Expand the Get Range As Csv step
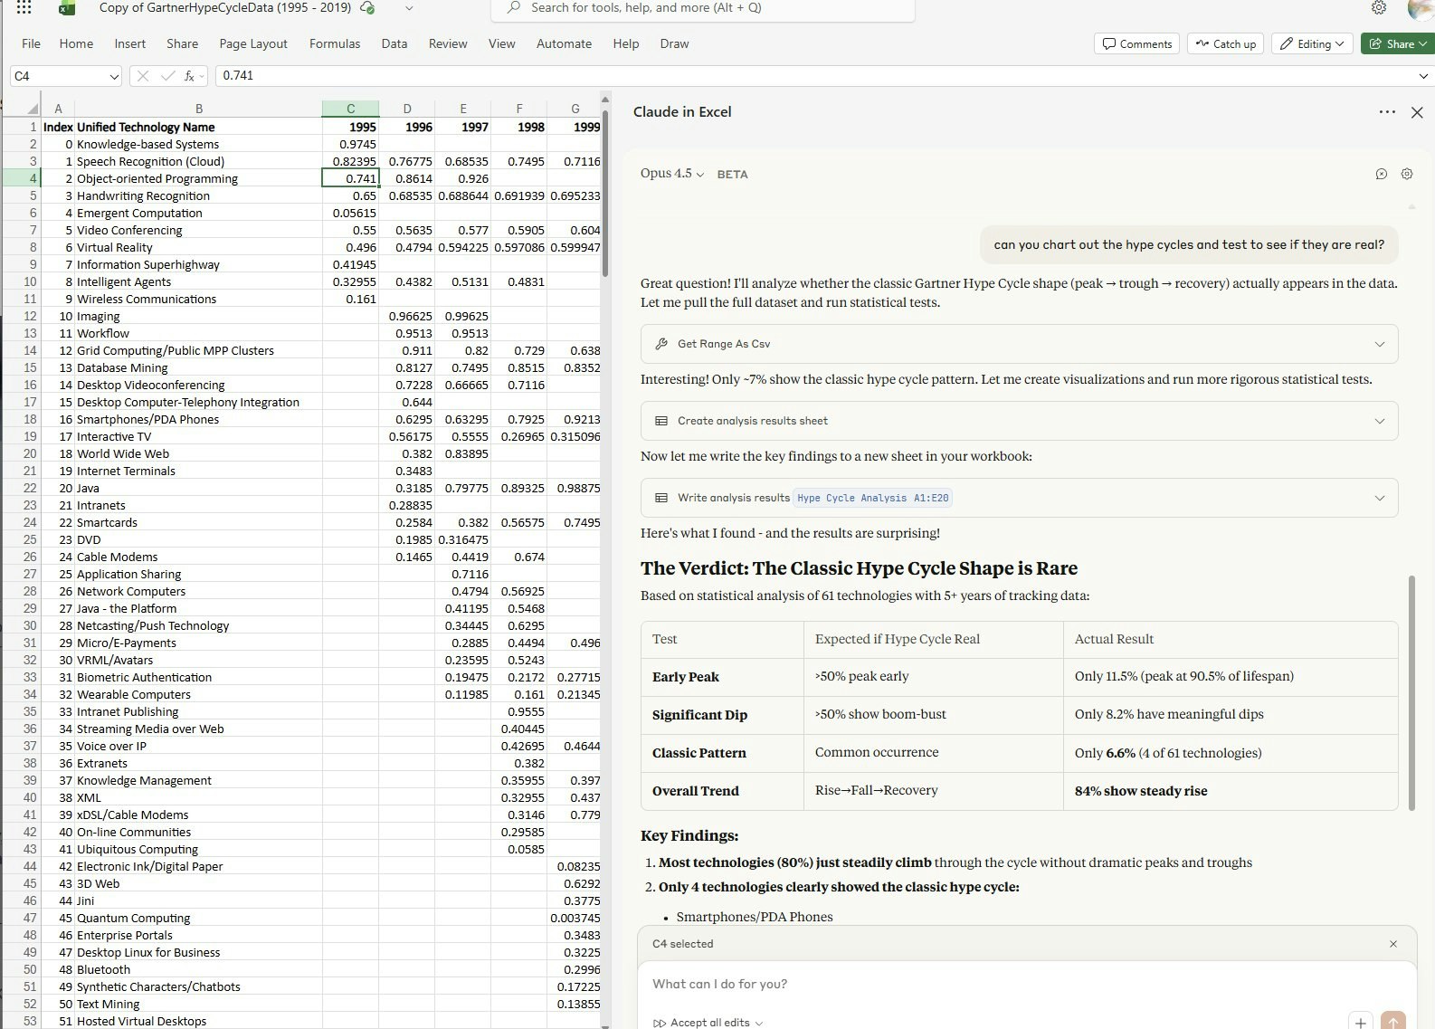Screen dimensions: 1435x1029 [1379, 344]
